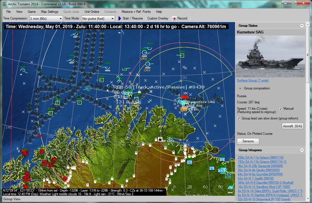312x203 pixels.
Task: Select the red grid facility icon on land
Action: tap(45, 163)
